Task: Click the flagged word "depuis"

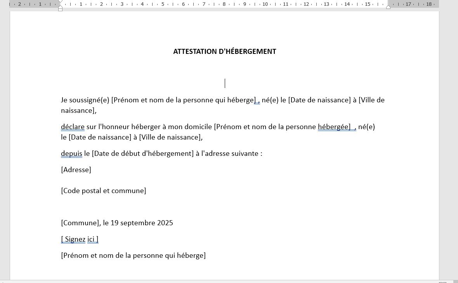Action: coord(71,154)
